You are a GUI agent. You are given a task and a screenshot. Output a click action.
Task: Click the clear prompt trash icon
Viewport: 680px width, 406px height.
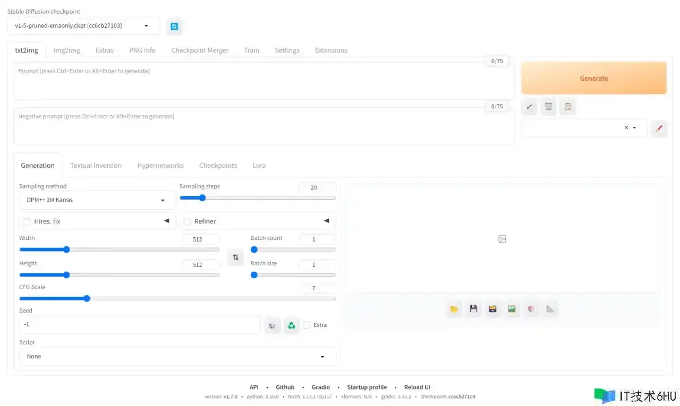548,107
